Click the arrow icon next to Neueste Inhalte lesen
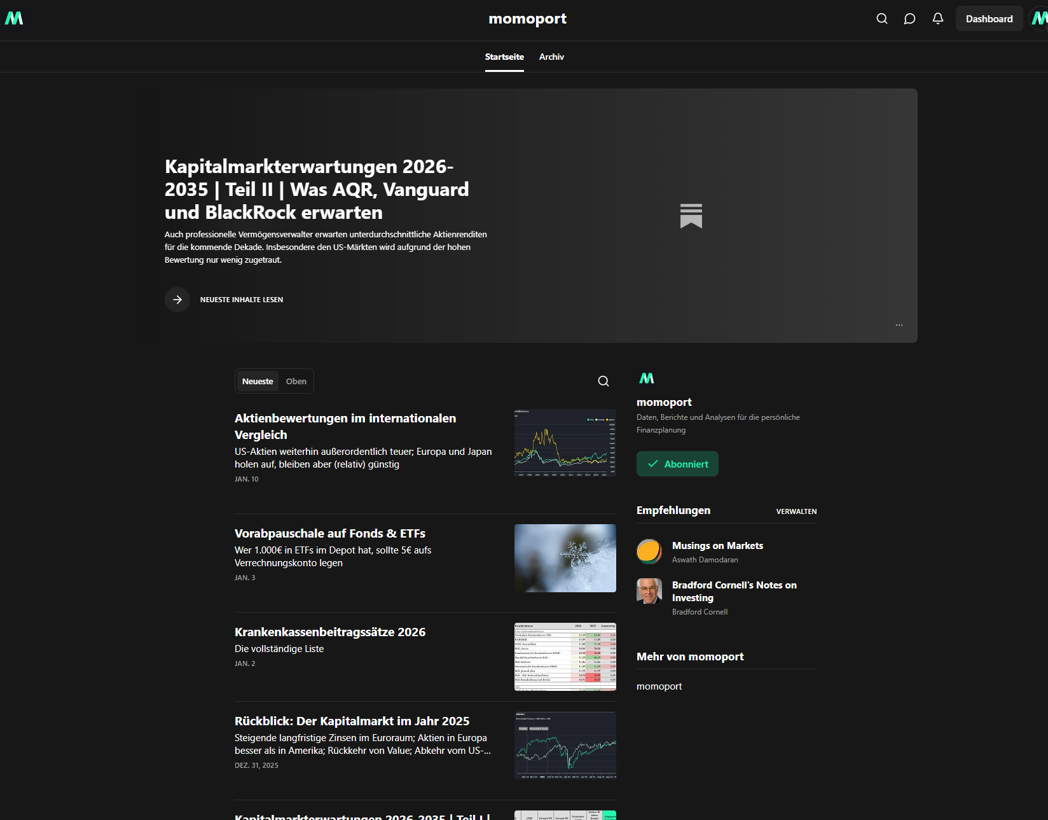 point(177,300)
